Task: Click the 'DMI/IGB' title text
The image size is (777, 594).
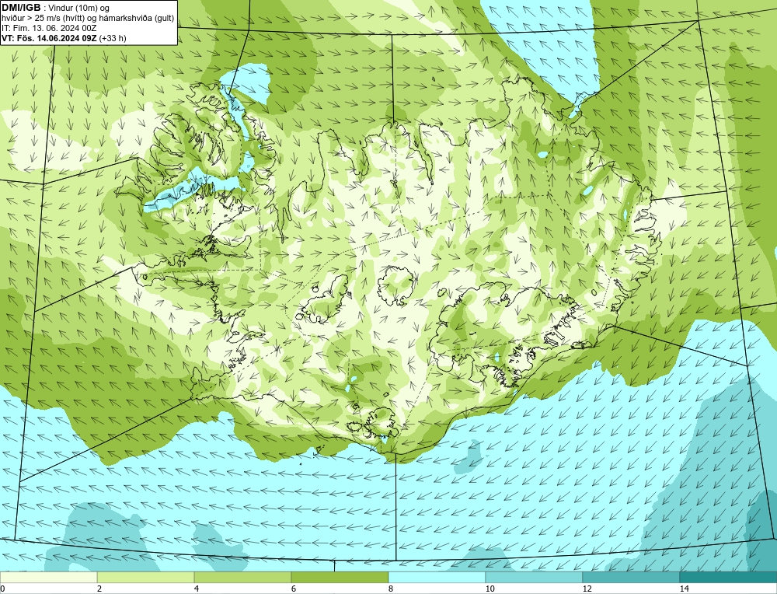Action: click(x=21, y=8)
